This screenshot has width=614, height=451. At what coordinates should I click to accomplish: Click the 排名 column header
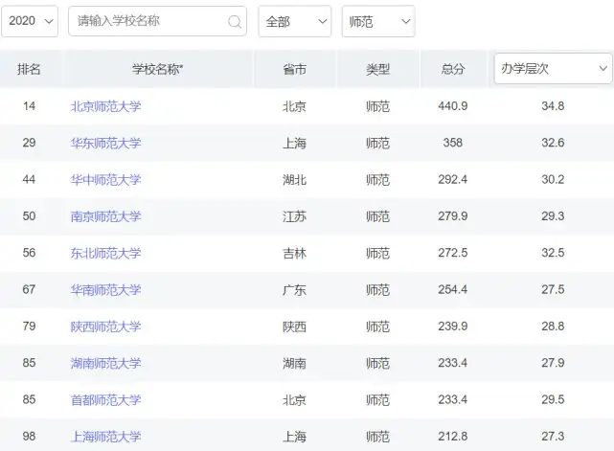click(29, 69)
